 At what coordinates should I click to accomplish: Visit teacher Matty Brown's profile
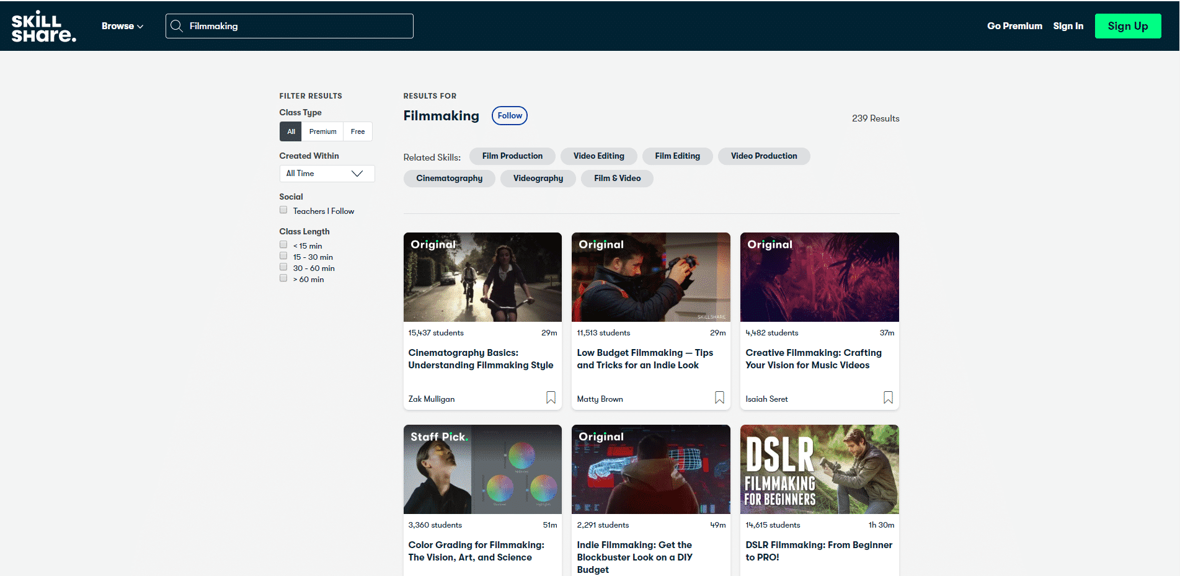click(600, 399)
